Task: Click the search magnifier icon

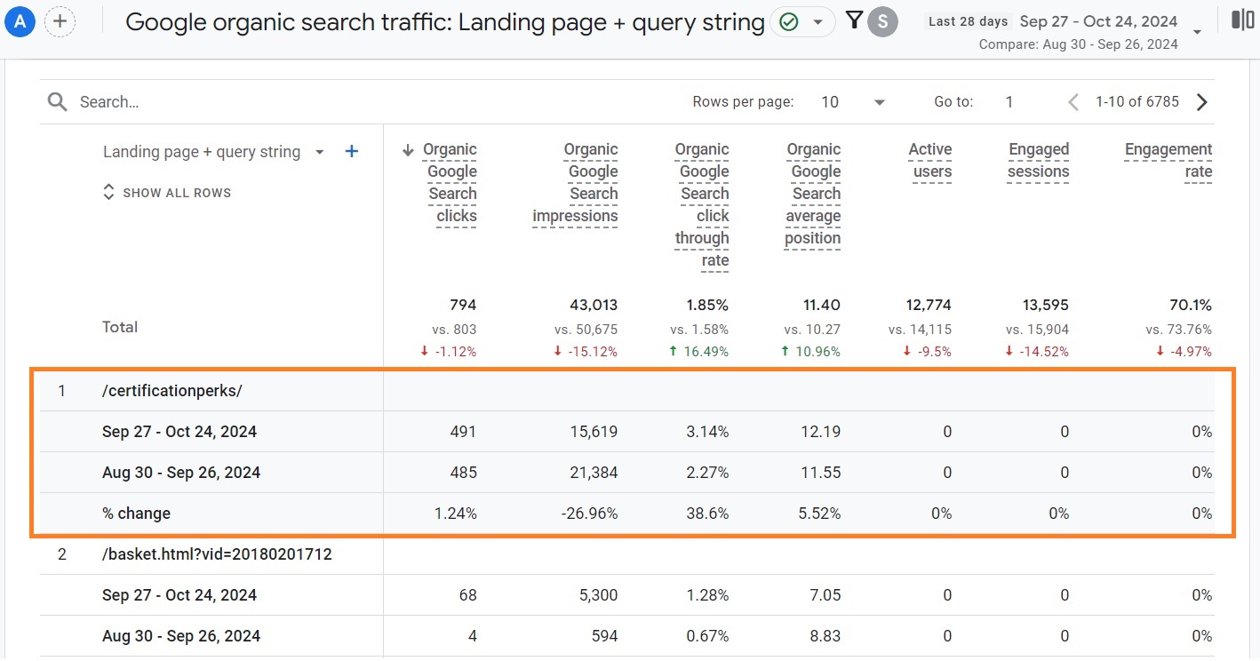Action: pos(57,101)
